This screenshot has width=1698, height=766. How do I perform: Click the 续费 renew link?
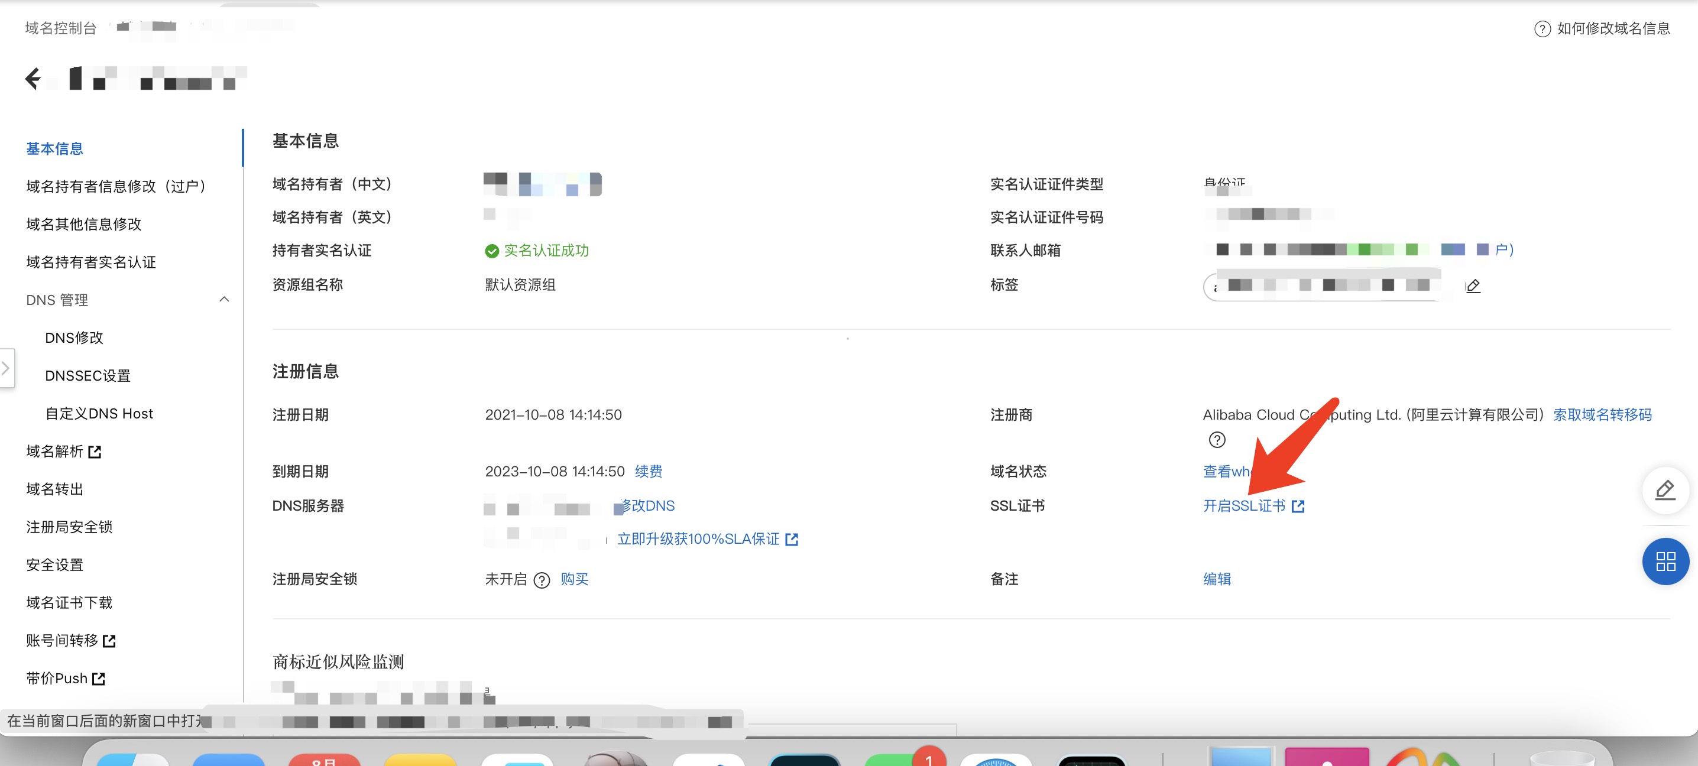coord(649,471)
